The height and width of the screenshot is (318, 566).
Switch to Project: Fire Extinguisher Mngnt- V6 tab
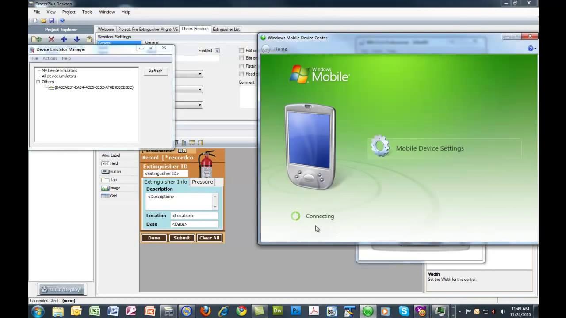[x=148, y=29]
